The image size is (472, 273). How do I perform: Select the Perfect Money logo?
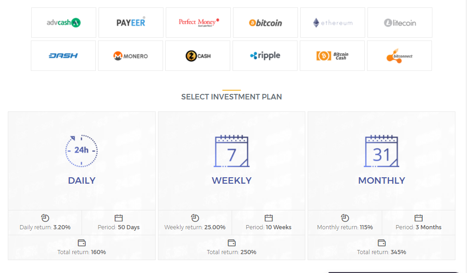(198, 23)
